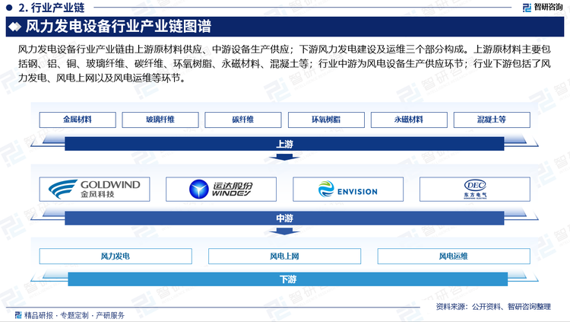Click the title 风力发电设备行业产业链图谱

tap(119, 27)
